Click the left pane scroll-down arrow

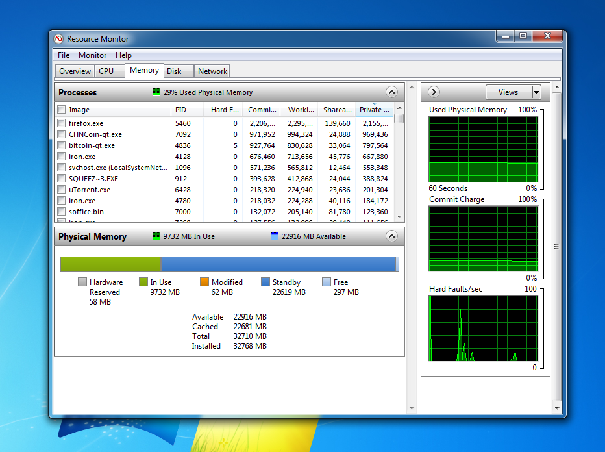[x=412, y=408]
